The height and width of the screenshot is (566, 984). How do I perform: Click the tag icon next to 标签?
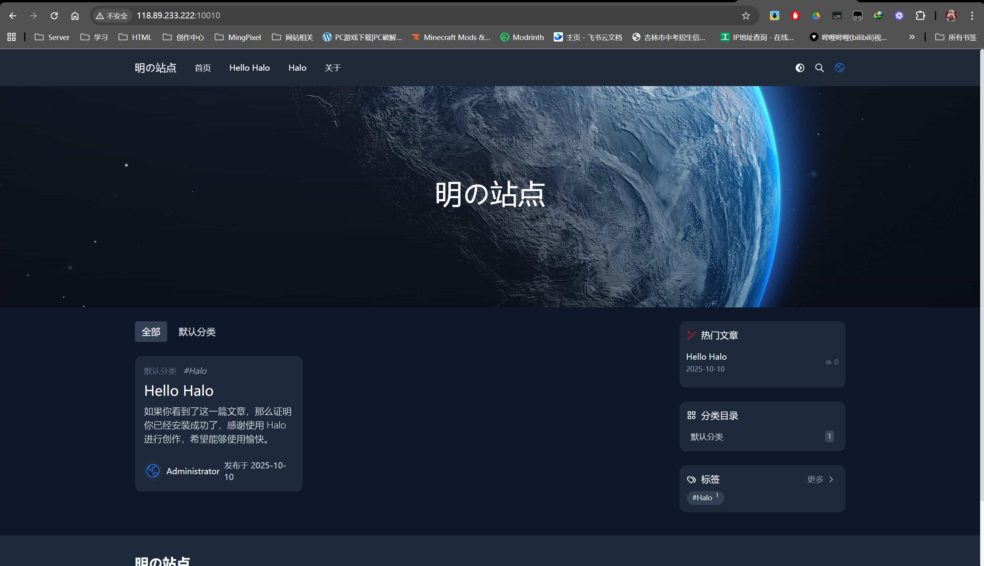691,479
